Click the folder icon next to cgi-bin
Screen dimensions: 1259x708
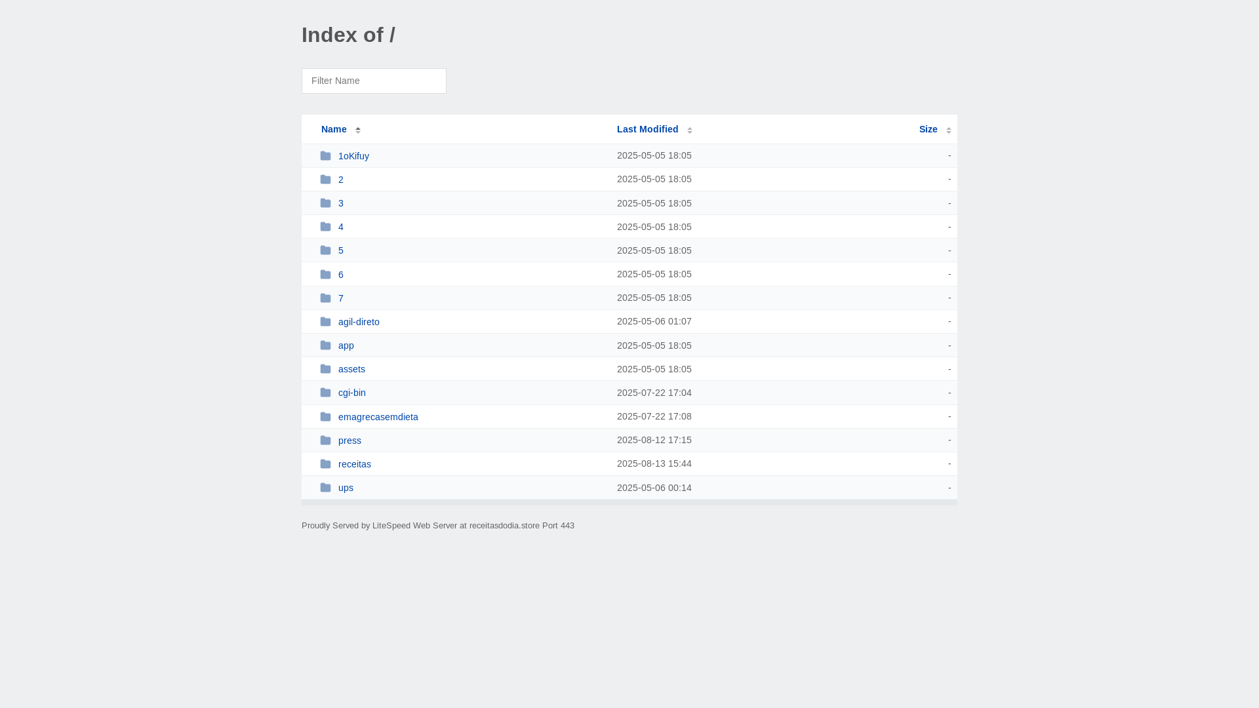325,392
